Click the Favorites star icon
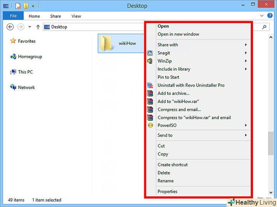 click(13, 41)
